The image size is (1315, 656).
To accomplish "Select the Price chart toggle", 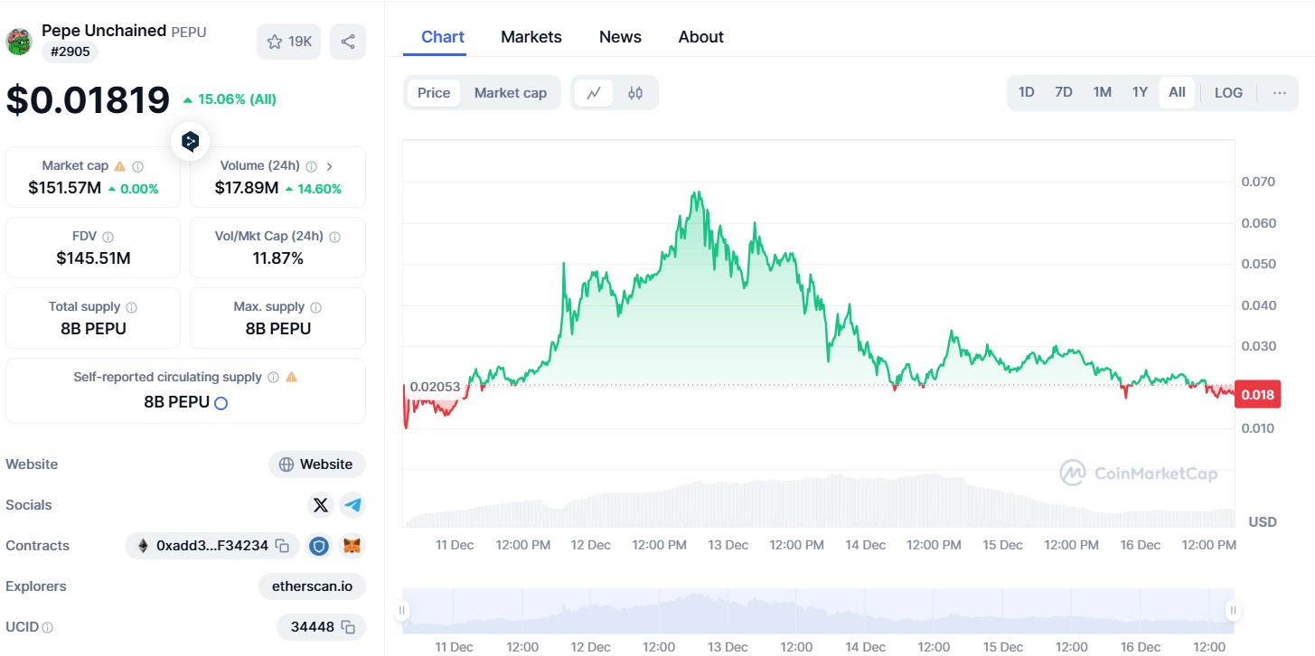I will (x=434, y=93).
